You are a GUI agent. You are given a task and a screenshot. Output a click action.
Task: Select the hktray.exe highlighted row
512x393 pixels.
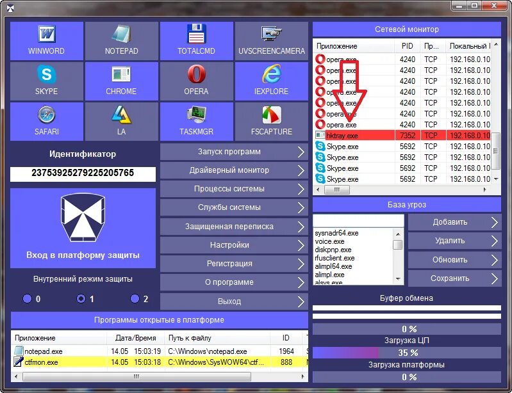coord(402,135)
